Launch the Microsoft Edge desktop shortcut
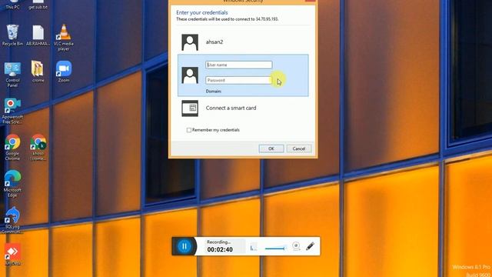Image resolution: width=492 pixels, height=277 pixels. pyautogui.click(x=12, y=184)
